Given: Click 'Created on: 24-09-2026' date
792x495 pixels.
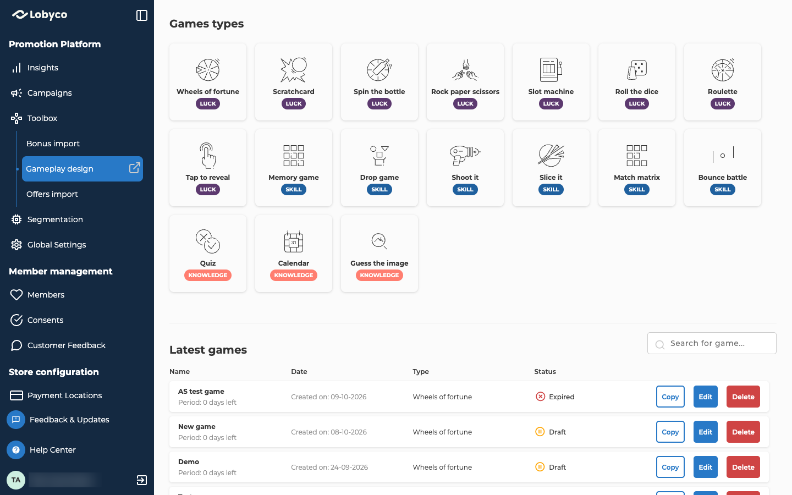Looking at the screenshot, I should pos(329,467).
